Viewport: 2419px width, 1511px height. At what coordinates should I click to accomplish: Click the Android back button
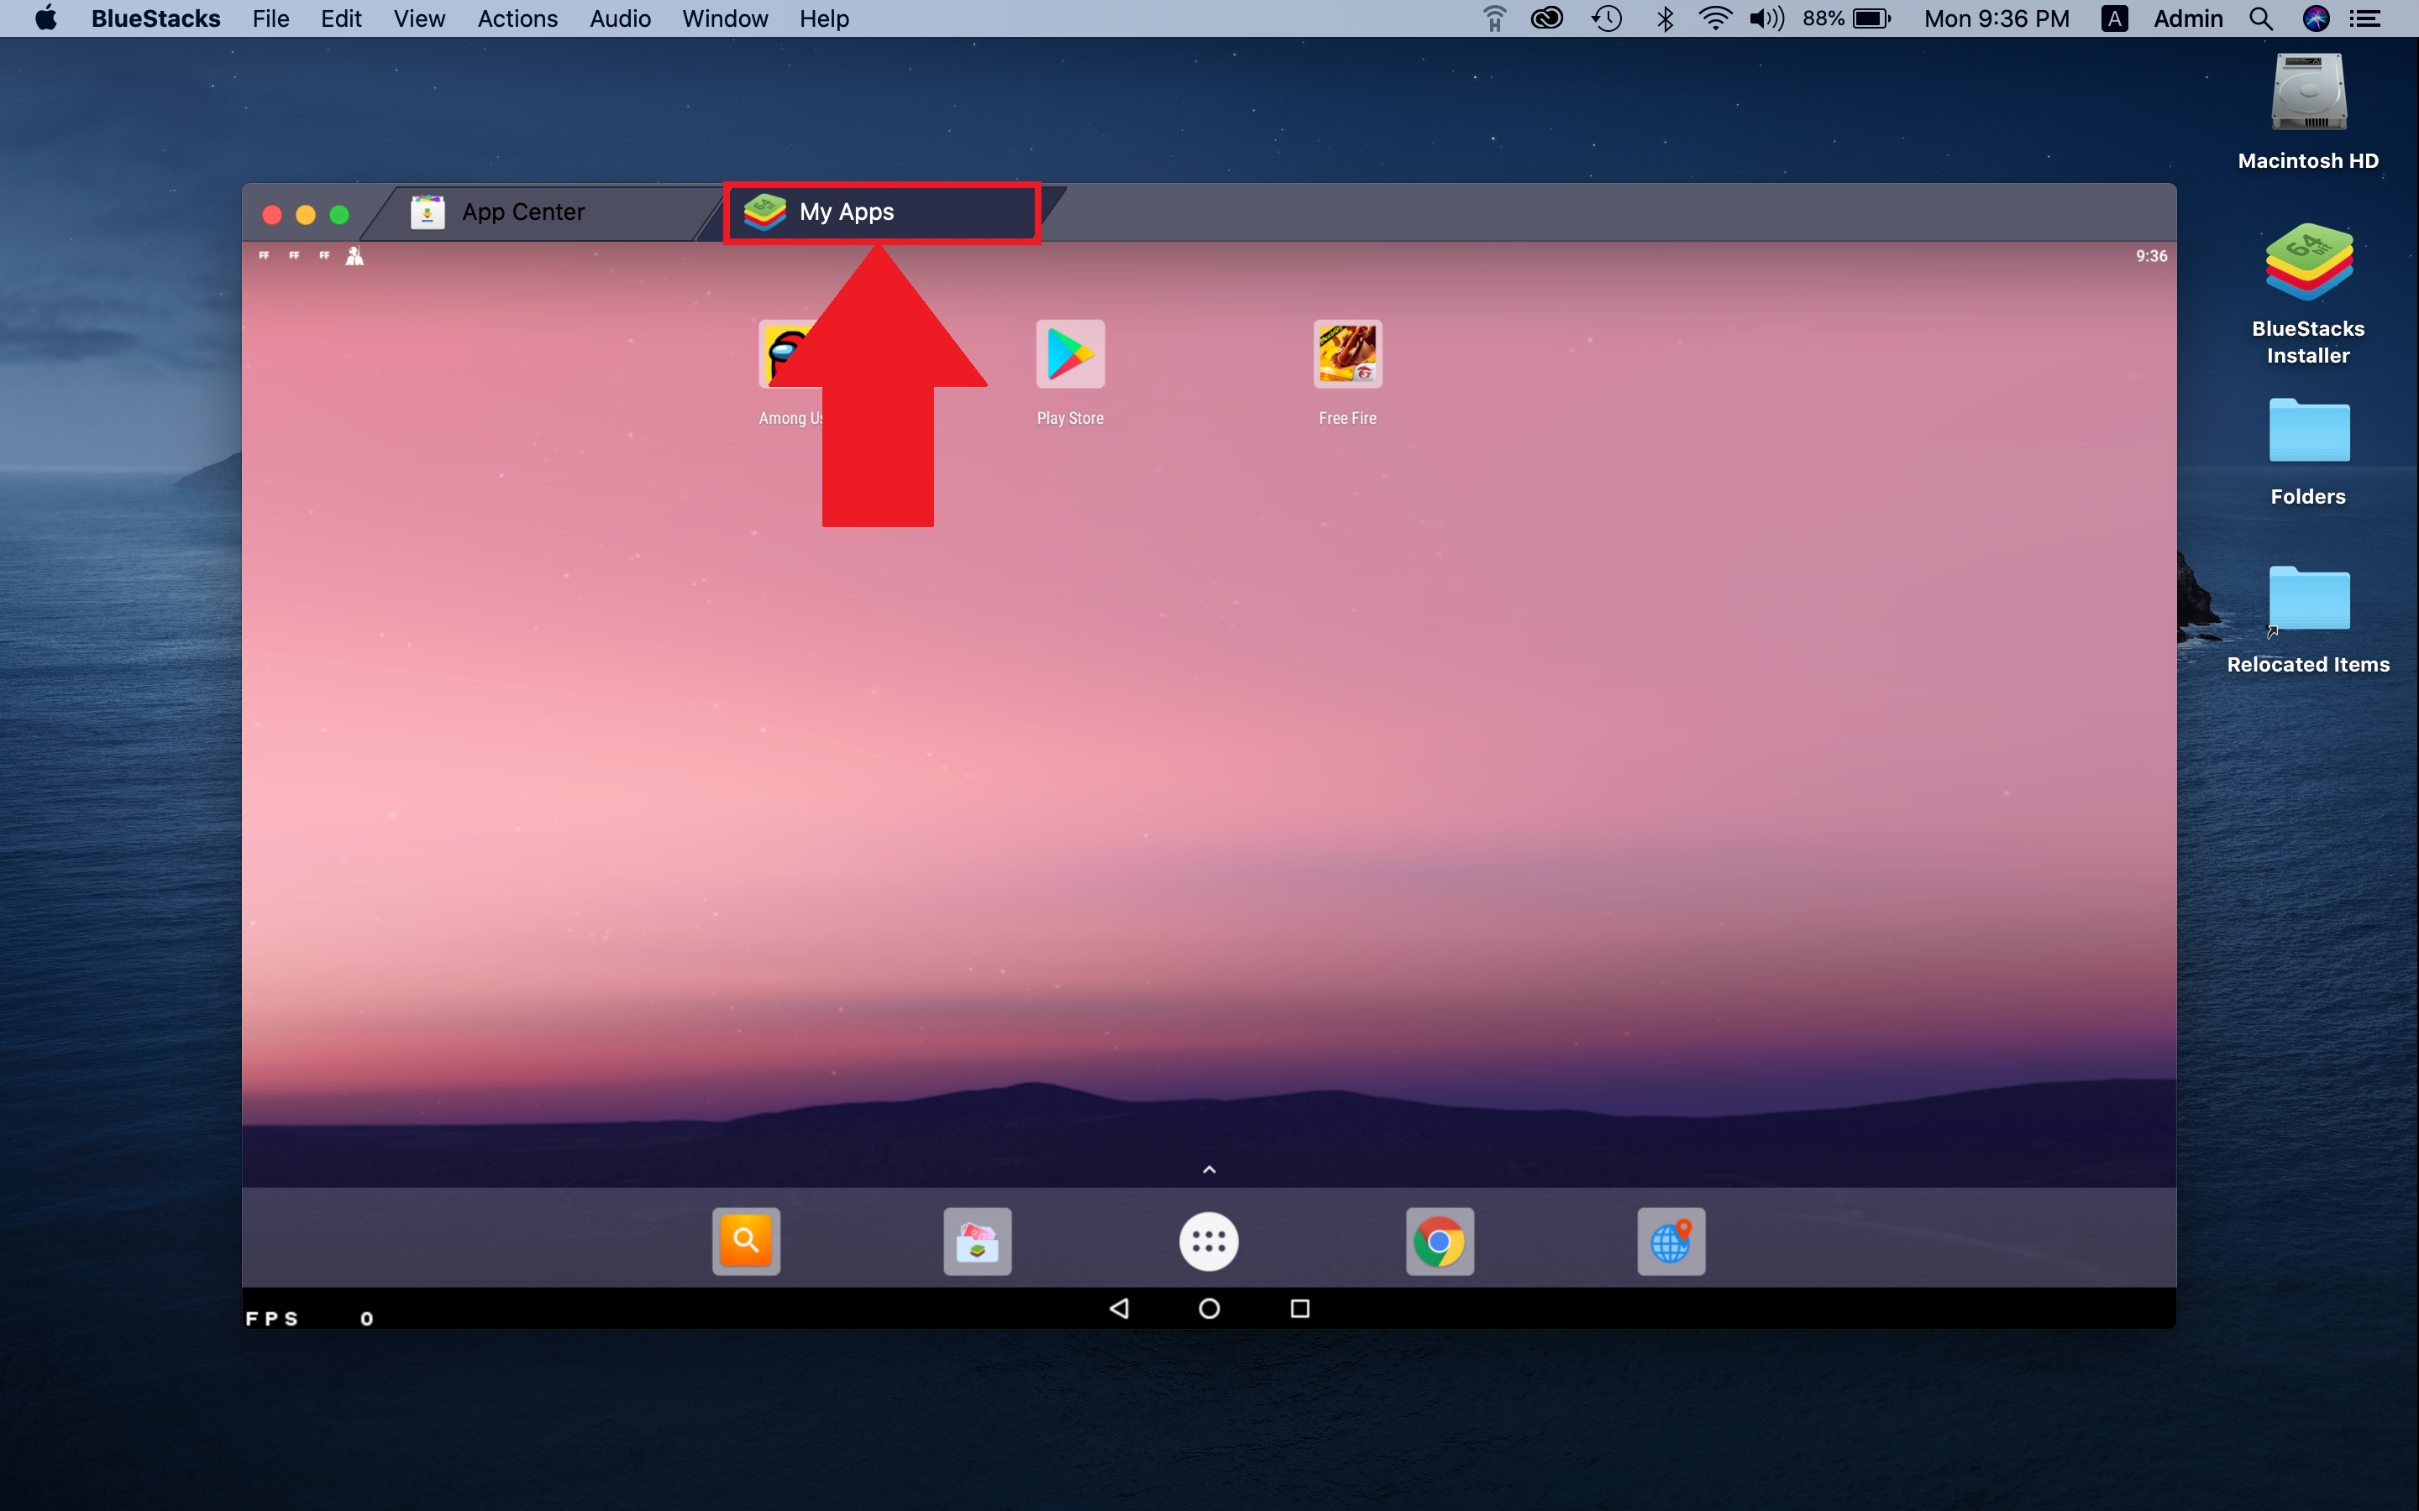coord(1118,1309)
